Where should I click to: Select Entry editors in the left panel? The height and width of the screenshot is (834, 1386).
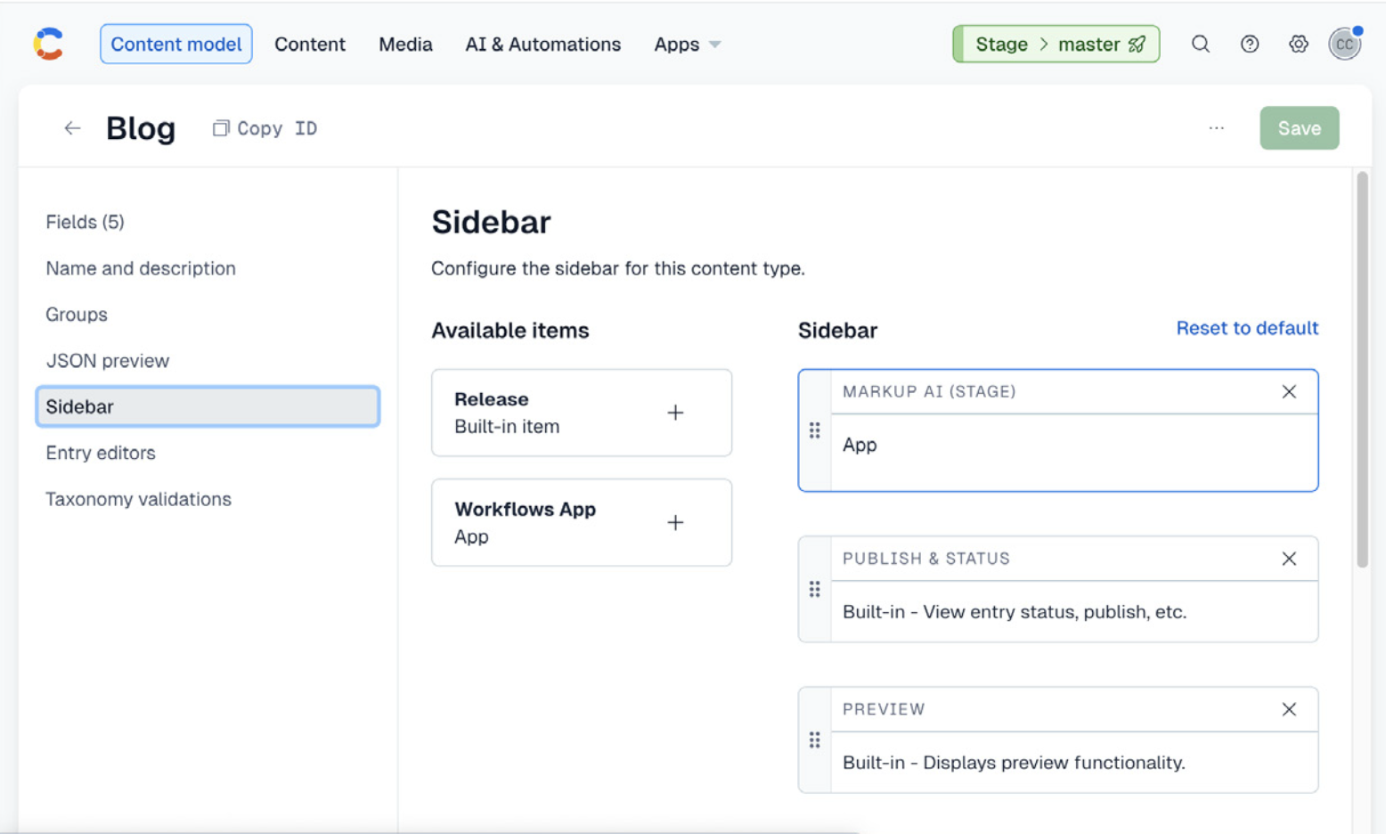pyautogui.click(x=100, y=453)
